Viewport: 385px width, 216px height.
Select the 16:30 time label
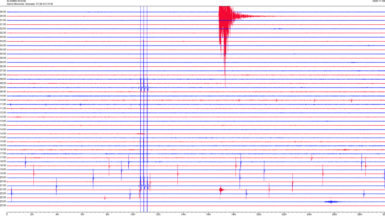(x=3, y=149)
